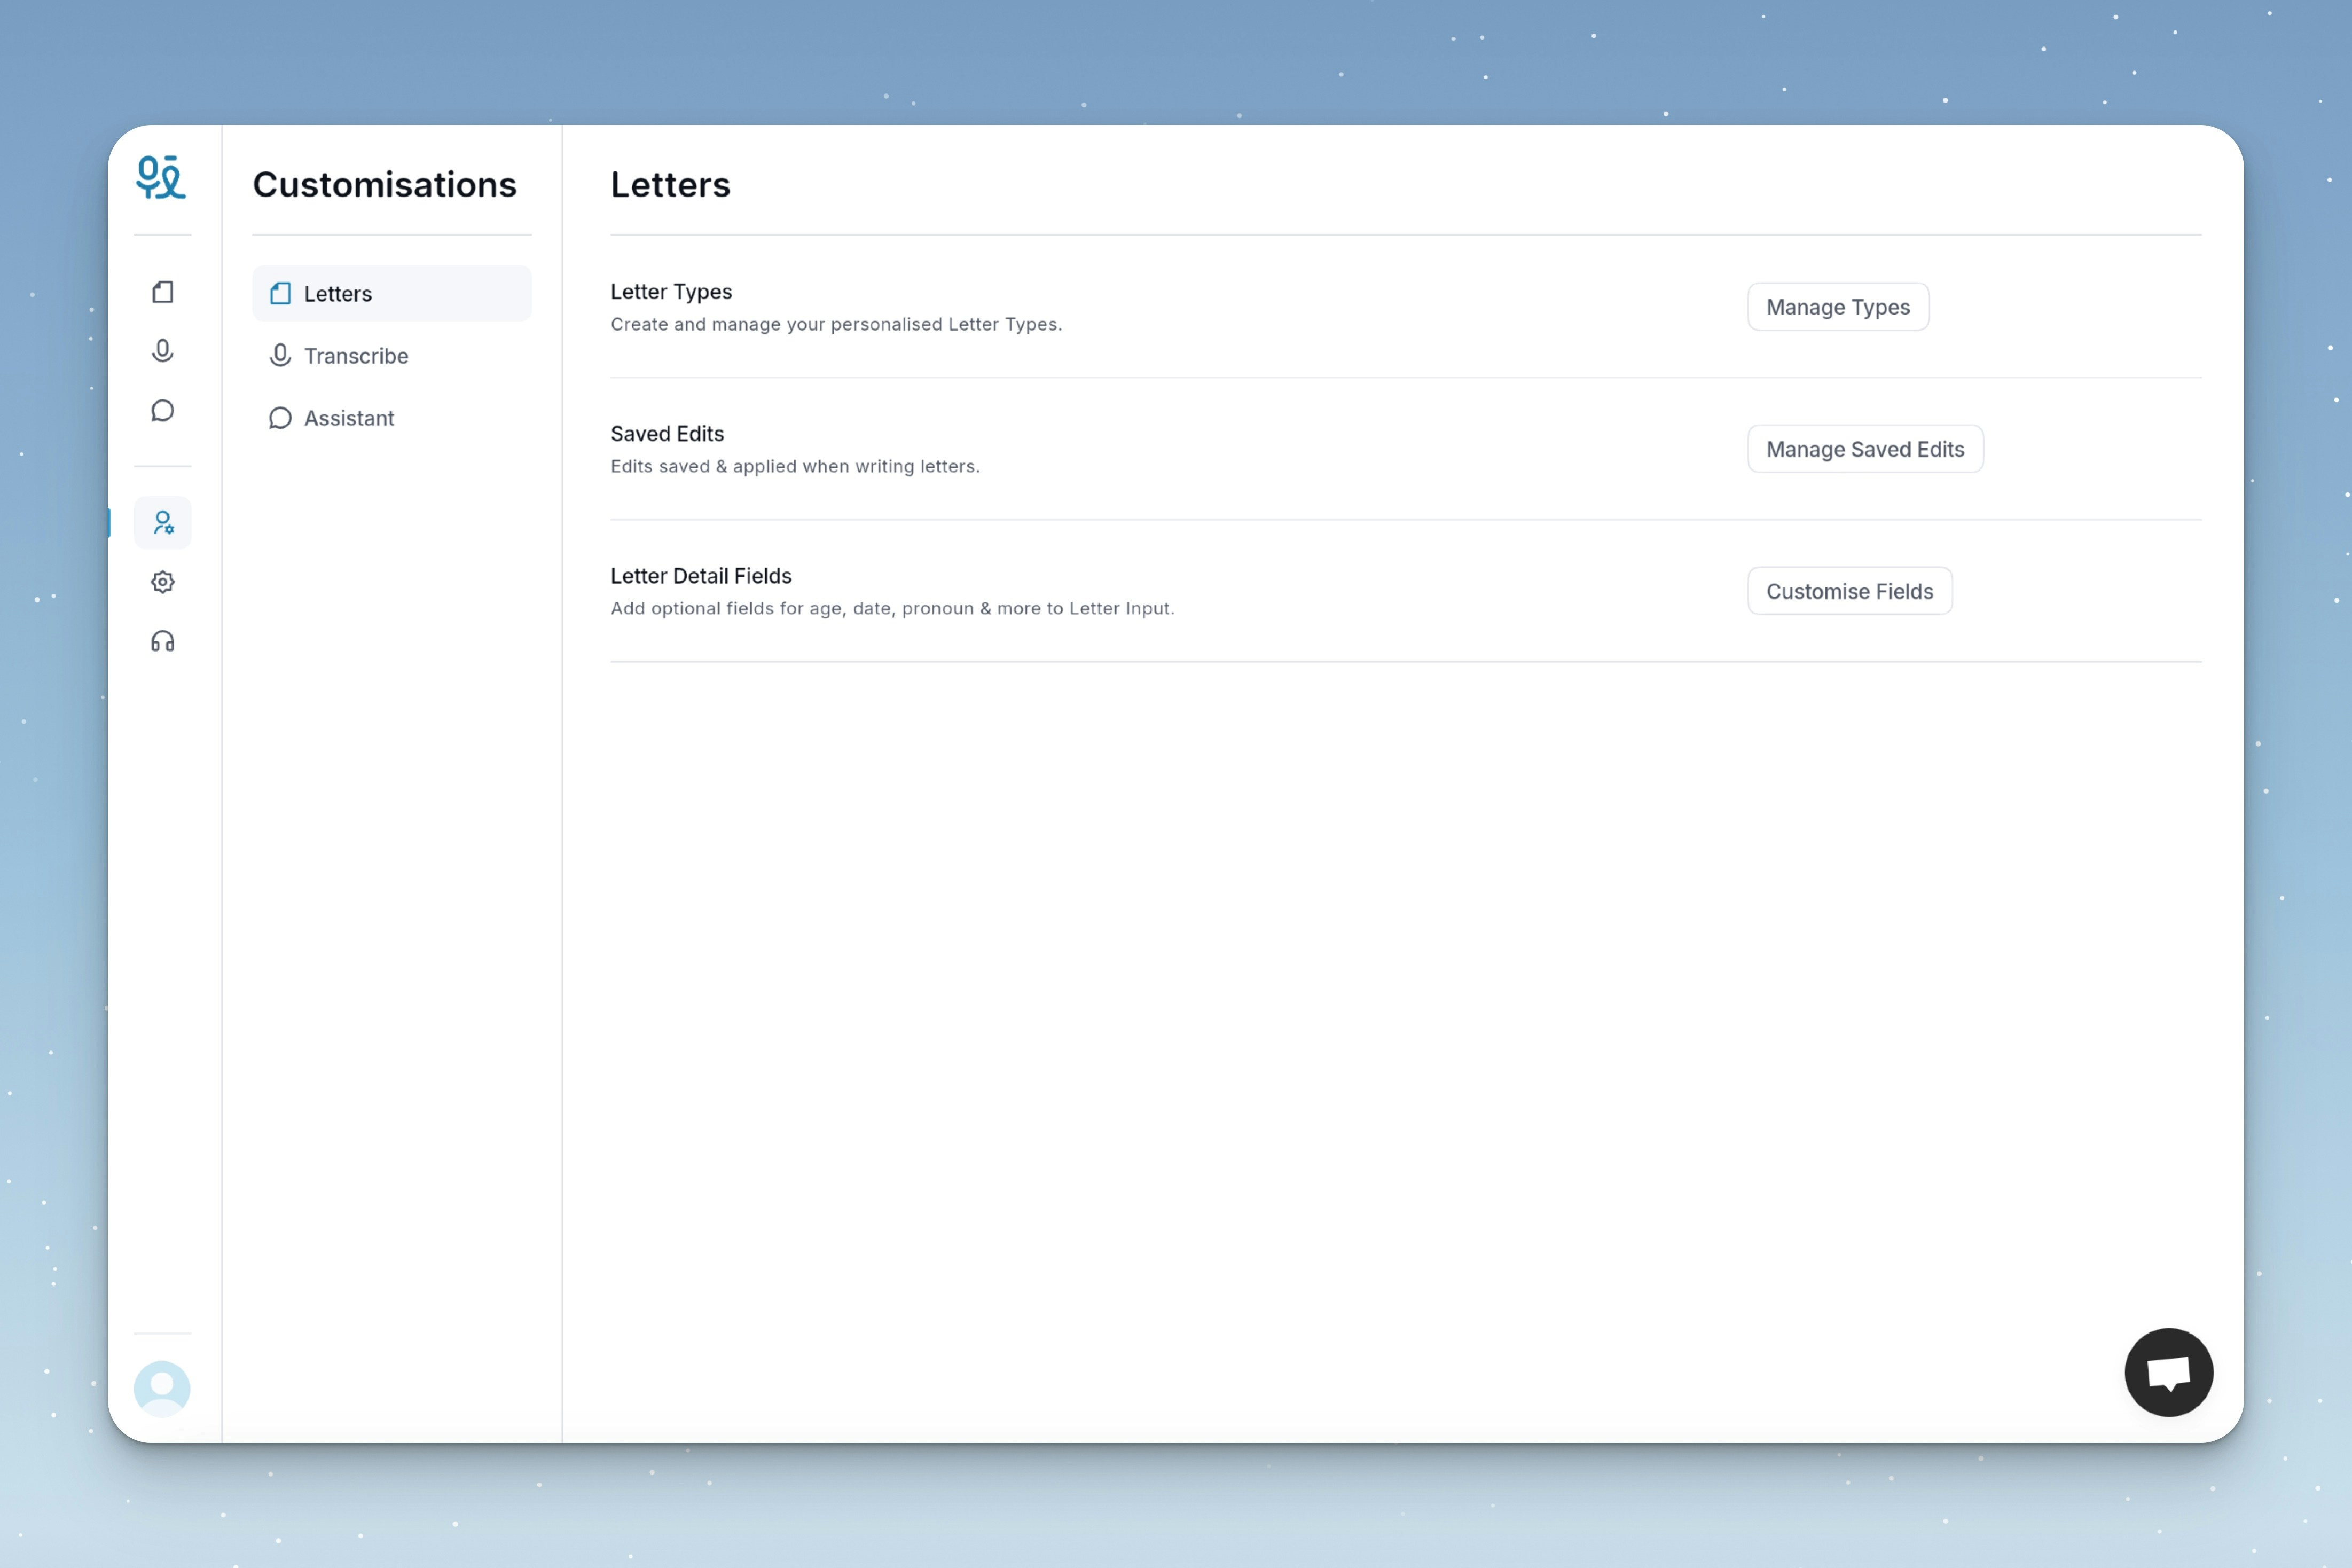
Task: Open Settings via the sidebar gear icon
Action: pyautogui.click(x=163, y=582)
